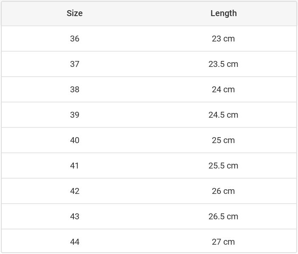Select the size 42 cell
The image size is (298, 254).
(75, 191)
